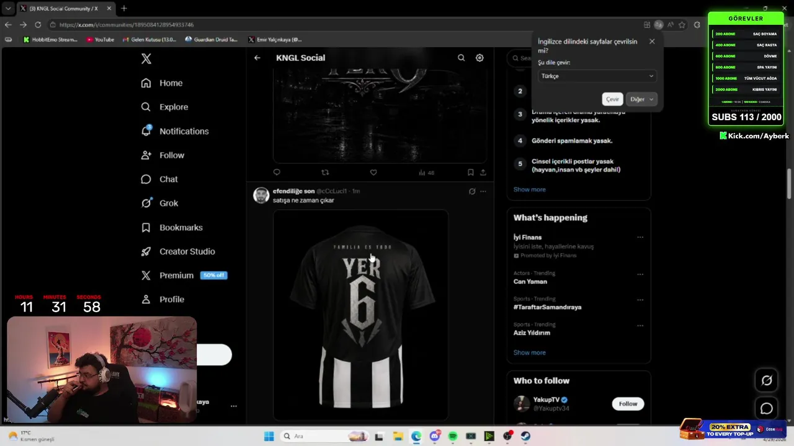Open the Türkçe language dropdown

(597, 76)
